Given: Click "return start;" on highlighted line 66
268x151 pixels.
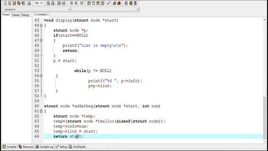Looking at the screenshot, I should pyautogui.click(x=68, y=136).
